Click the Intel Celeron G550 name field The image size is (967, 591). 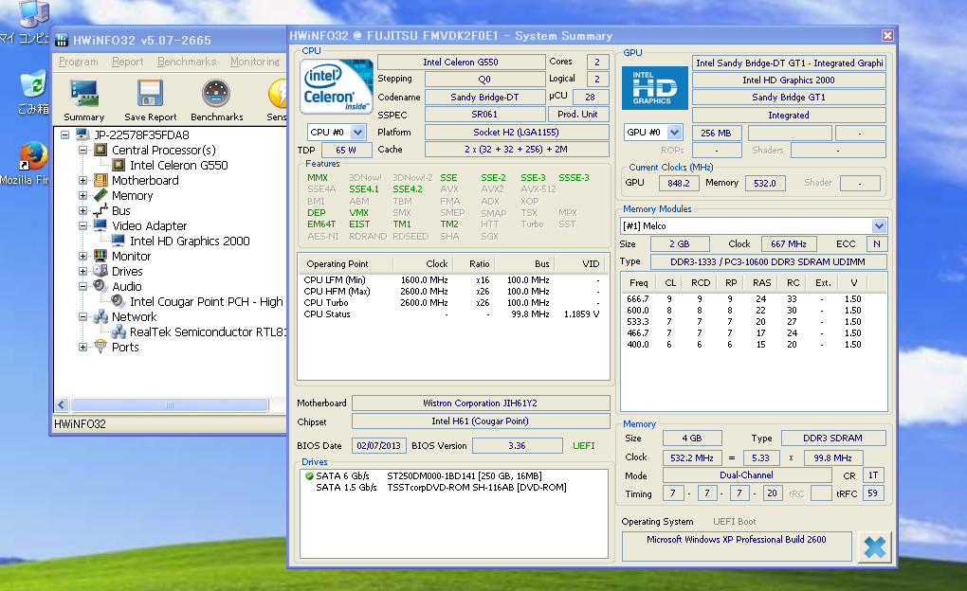coord(461,63)
